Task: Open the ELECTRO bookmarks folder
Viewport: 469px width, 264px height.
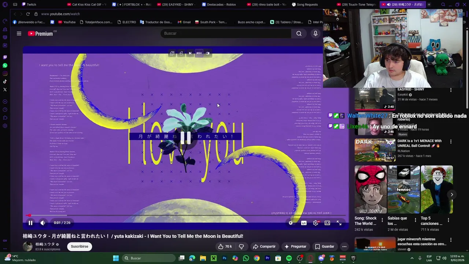Action: 126,22
